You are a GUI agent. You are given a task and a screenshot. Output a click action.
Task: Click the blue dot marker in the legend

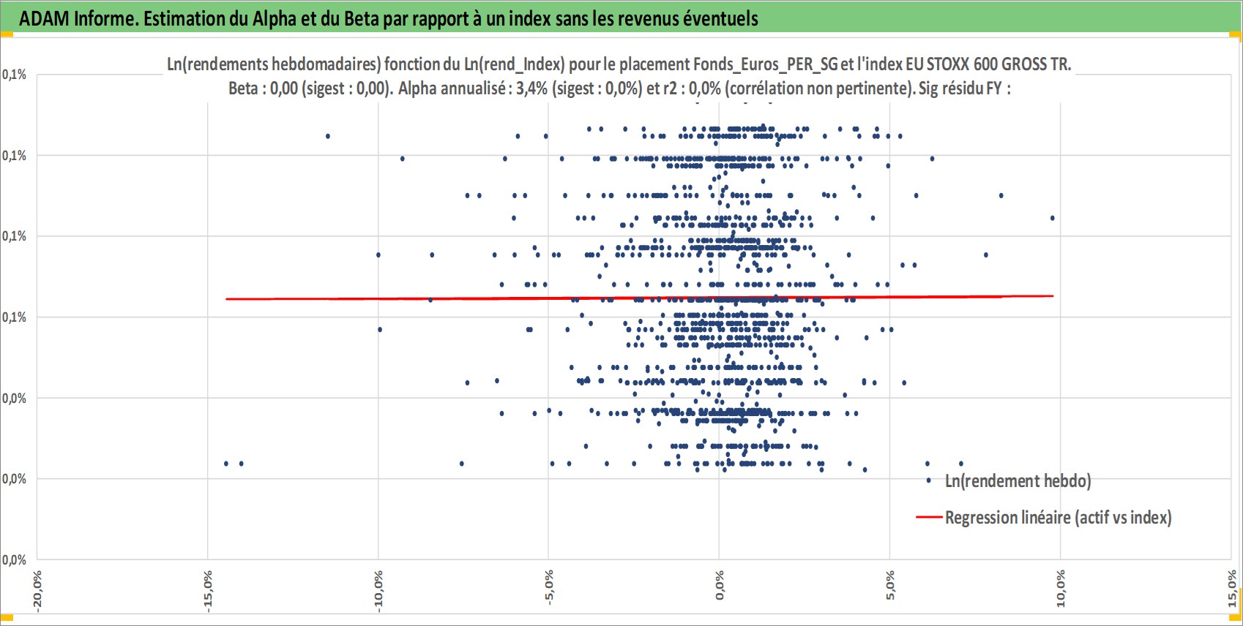[x=928, y=480]
